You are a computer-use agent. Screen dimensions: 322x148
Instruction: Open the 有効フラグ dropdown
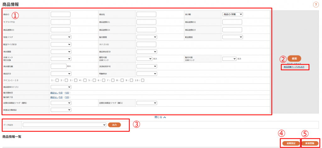61,37
